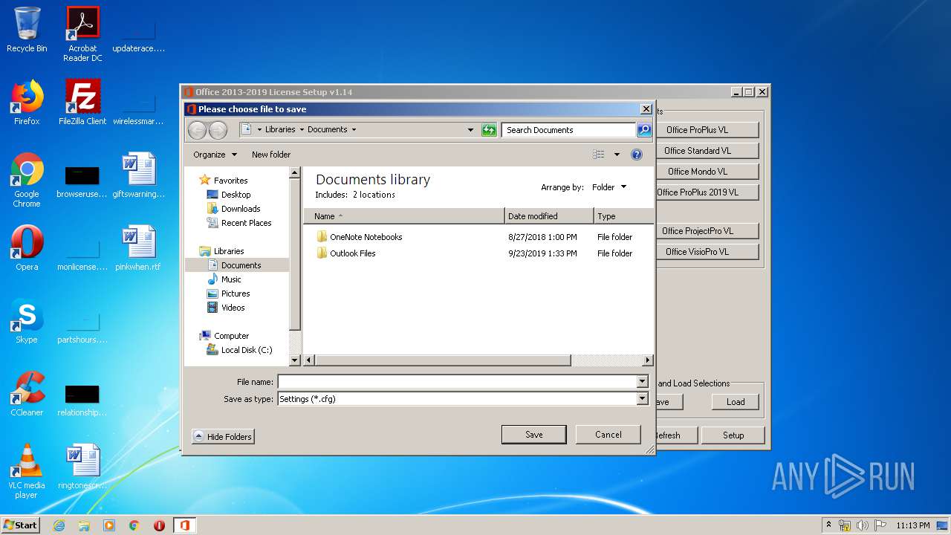Open the dialog Help icon
951x535 pixels.
tap(637, 155)
